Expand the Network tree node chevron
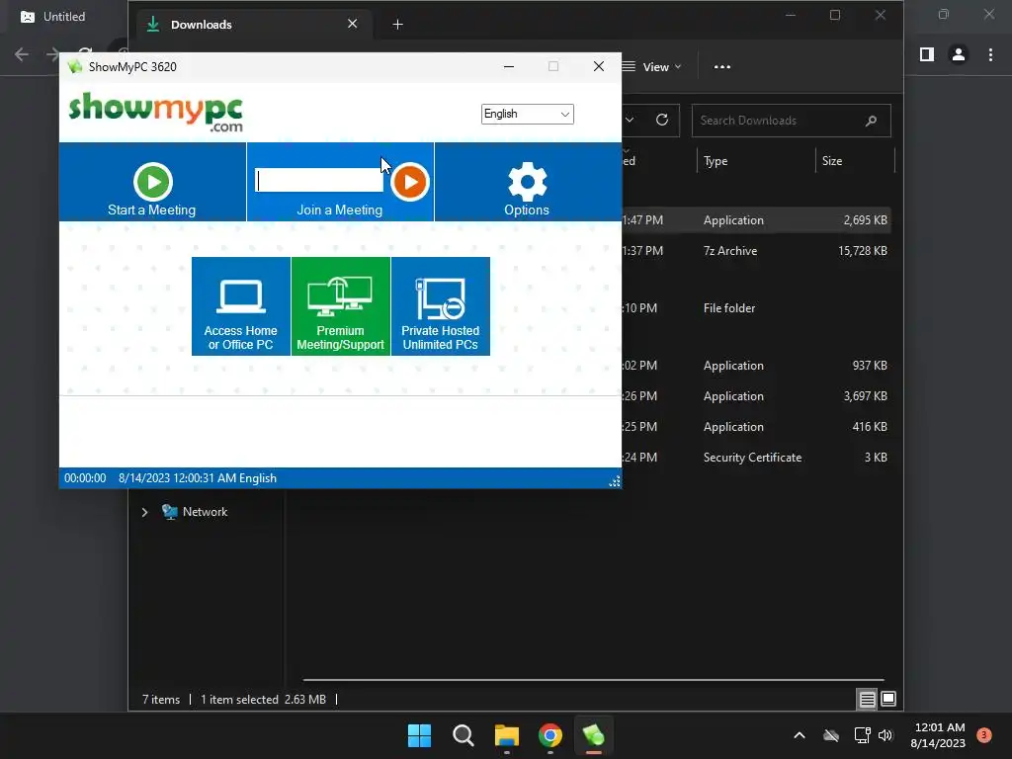Screen dimensions: 1012x759 coord(144,513)
